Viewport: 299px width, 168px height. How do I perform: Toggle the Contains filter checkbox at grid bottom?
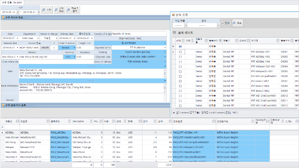point(177,113)
